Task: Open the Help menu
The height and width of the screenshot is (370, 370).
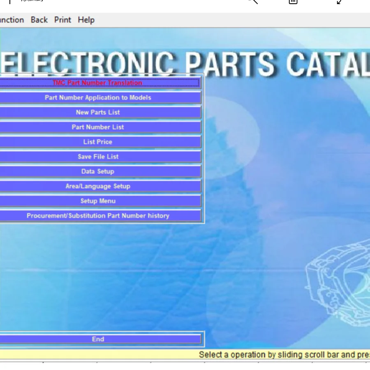Action: pyautogui.click(x=86, y=20)
